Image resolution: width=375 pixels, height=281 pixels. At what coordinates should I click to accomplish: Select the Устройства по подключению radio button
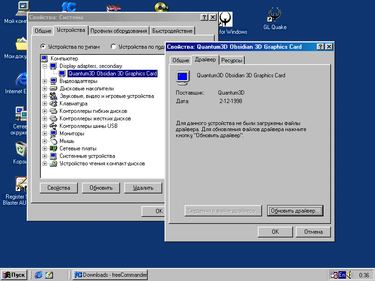pyautogui.click(x=113, y=46)
